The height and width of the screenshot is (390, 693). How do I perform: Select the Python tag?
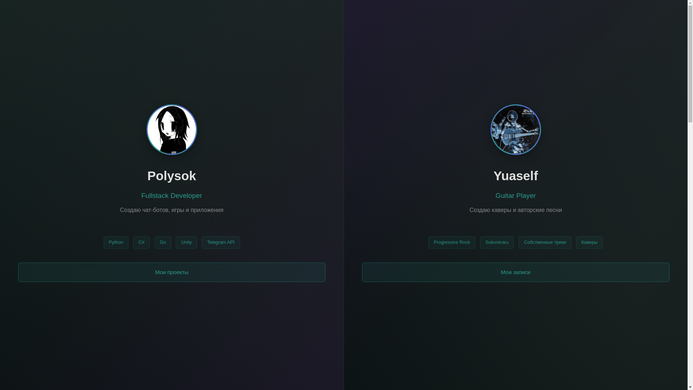[116, 242]
